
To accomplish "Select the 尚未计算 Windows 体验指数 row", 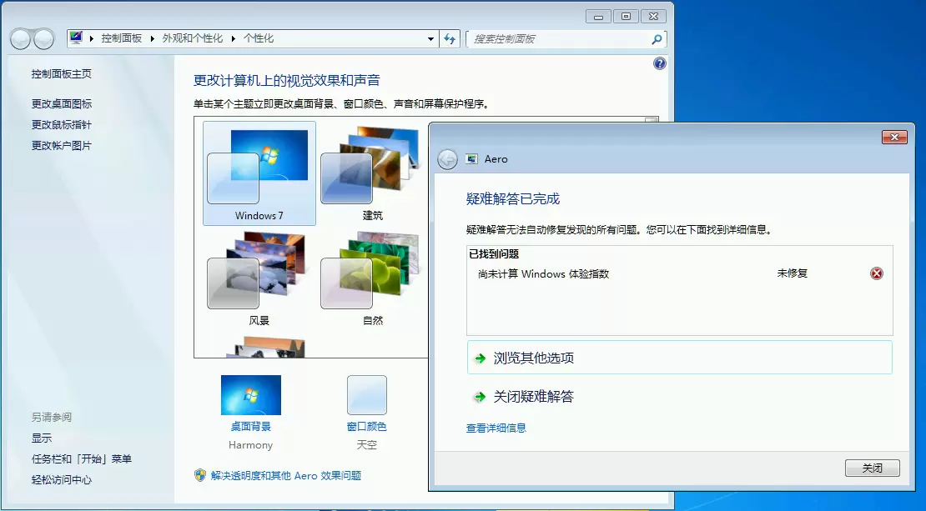I will point(679,273).
